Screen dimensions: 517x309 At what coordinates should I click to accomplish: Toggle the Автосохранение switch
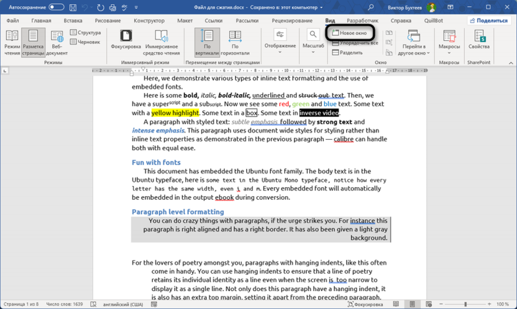click(56, 7)
